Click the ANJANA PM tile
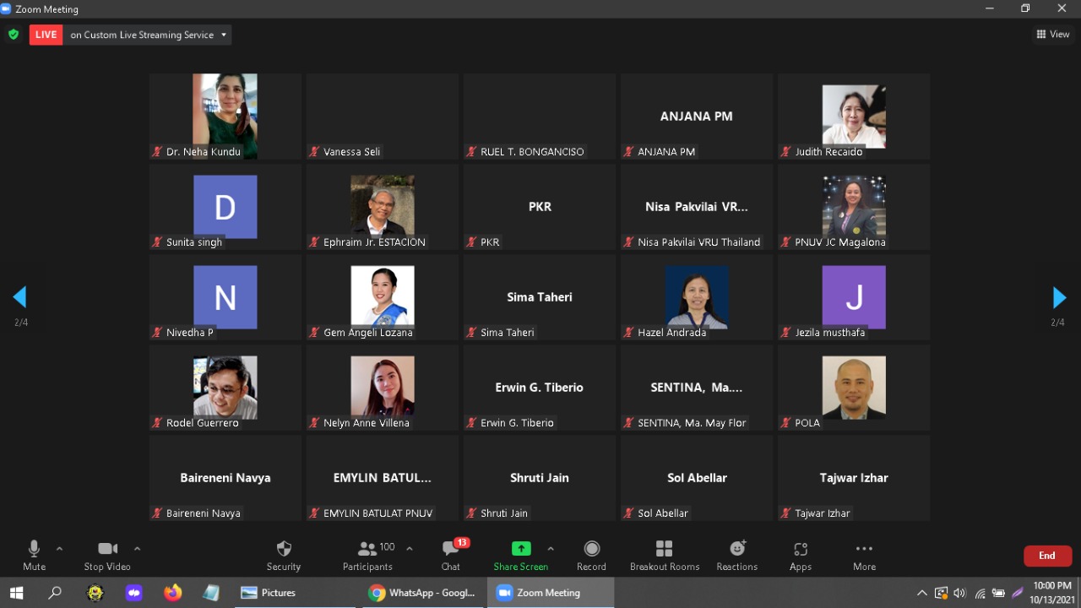Image resolution: width=1081 pixels, height=608 pixels. [697, 116]
